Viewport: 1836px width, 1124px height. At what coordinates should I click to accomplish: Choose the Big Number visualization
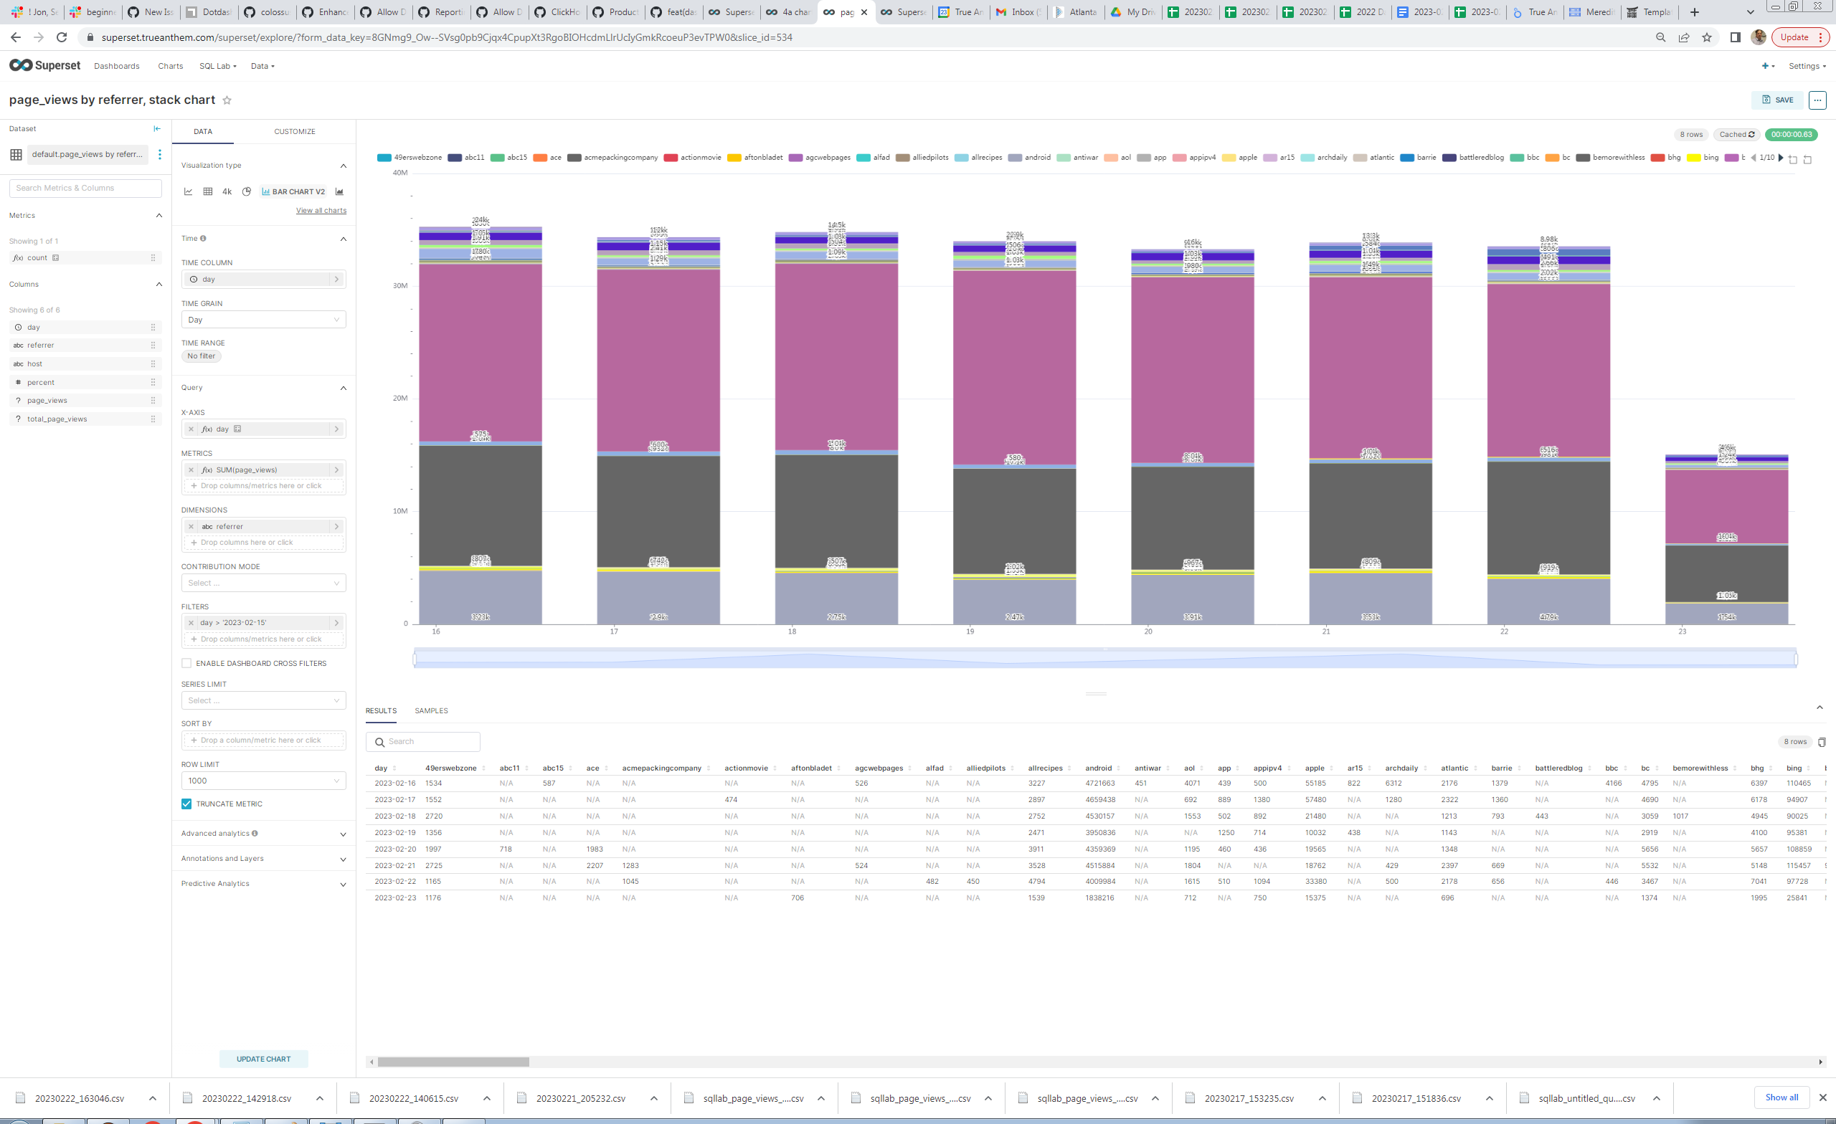pyautogui.click(x=227, y=191)
